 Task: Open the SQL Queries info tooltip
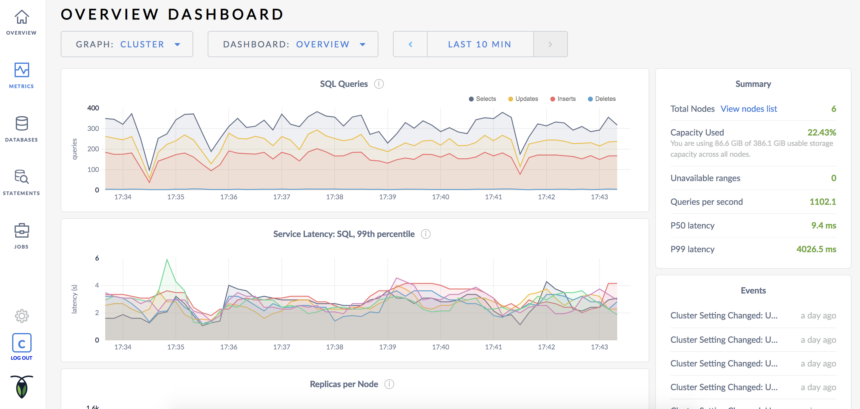(379, 84)
